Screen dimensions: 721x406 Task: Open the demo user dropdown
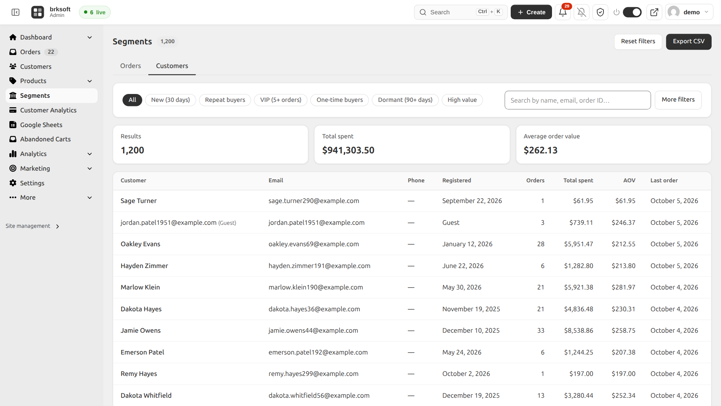[x=689, y=12]
